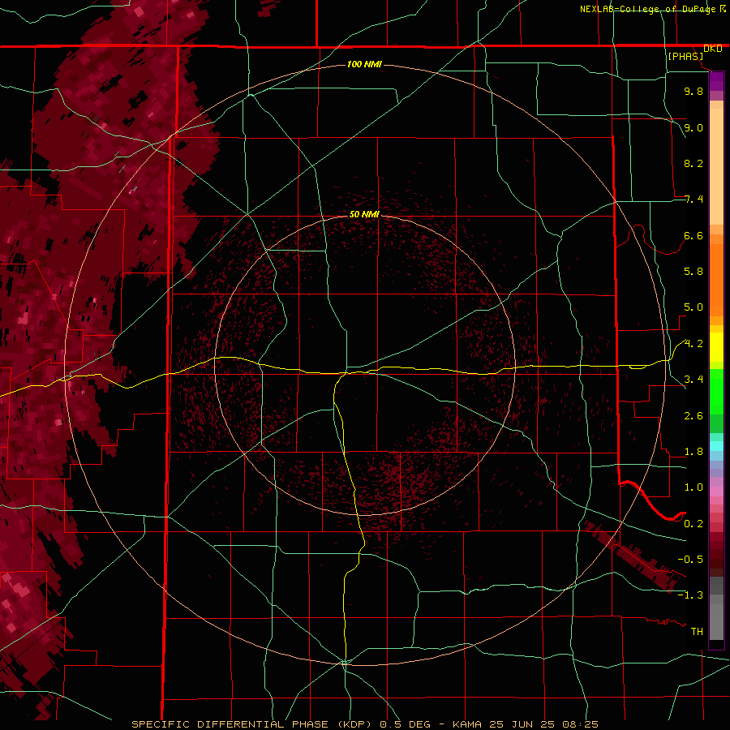Click the 50 NMI range ring label
The height and width of the screenshot is (730, 730).
click(x=364, y=214)
